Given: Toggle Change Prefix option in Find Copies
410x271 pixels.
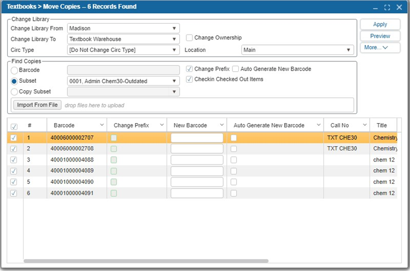Looking at the screenshot, I should point(189,69).
